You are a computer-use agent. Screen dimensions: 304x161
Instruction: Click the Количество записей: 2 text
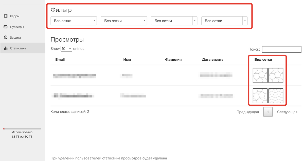(x=70, y=112)
